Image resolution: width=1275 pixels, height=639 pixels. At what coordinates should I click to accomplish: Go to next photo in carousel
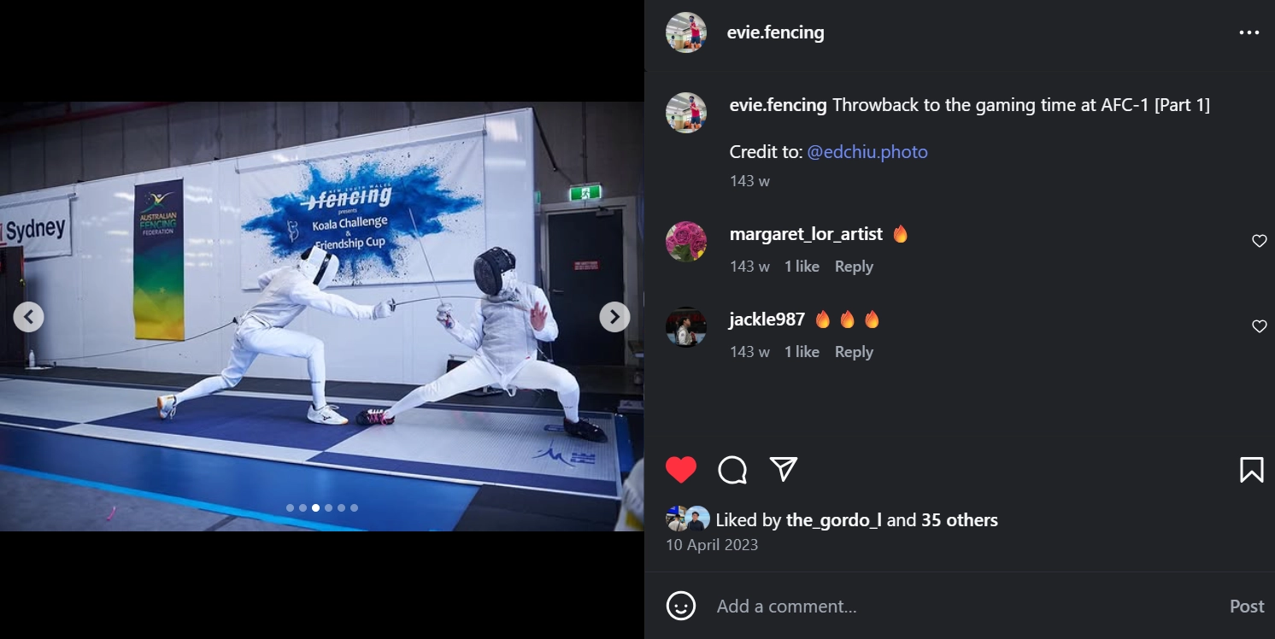(614, 317)
